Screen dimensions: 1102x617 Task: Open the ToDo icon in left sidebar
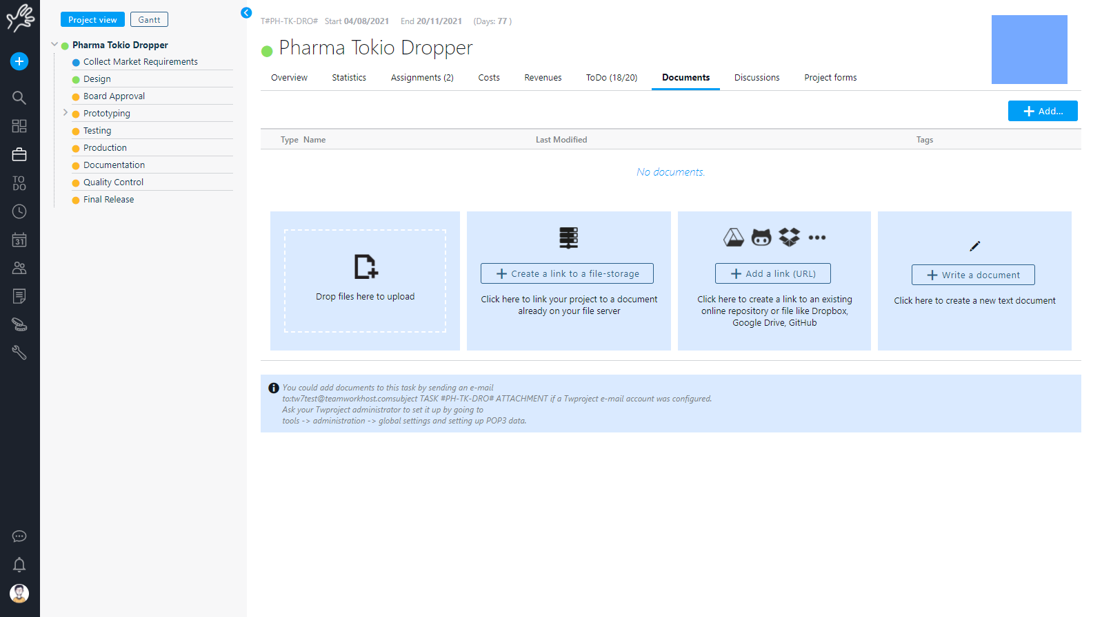[x=19, y=183]
